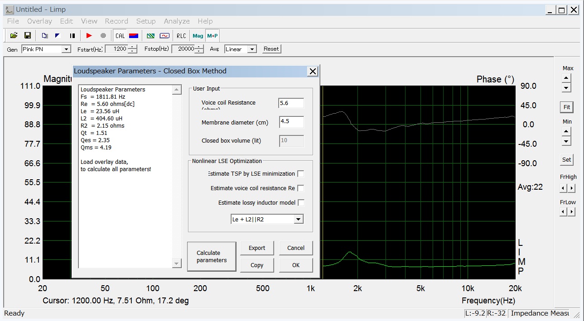Click the FrLow right arrow
Image resolution: width=584 pixels, height=321 pixels.
(x=571, y=211)
